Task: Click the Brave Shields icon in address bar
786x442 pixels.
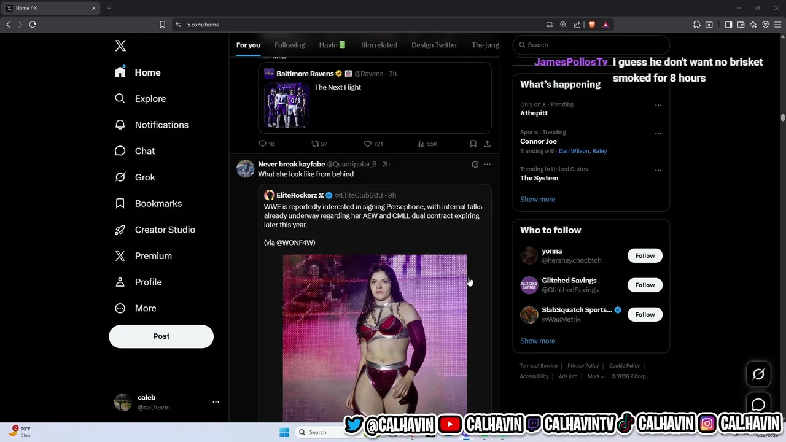Action: (x=592, y=25)
